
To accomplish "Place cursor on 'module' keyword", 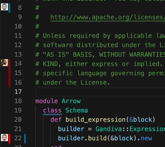I will (47, 101).
